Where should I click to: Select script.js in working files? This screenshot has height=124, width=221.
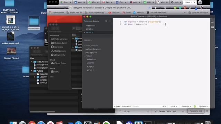tap(89, 29)
